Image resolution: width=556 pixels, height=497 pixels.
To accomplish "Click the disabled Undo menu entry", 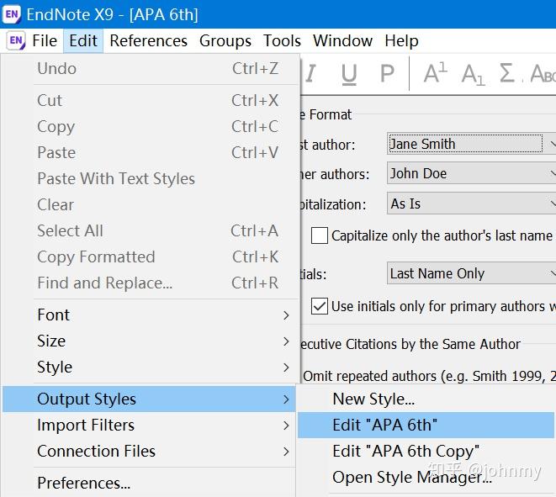I will point(149,68).
